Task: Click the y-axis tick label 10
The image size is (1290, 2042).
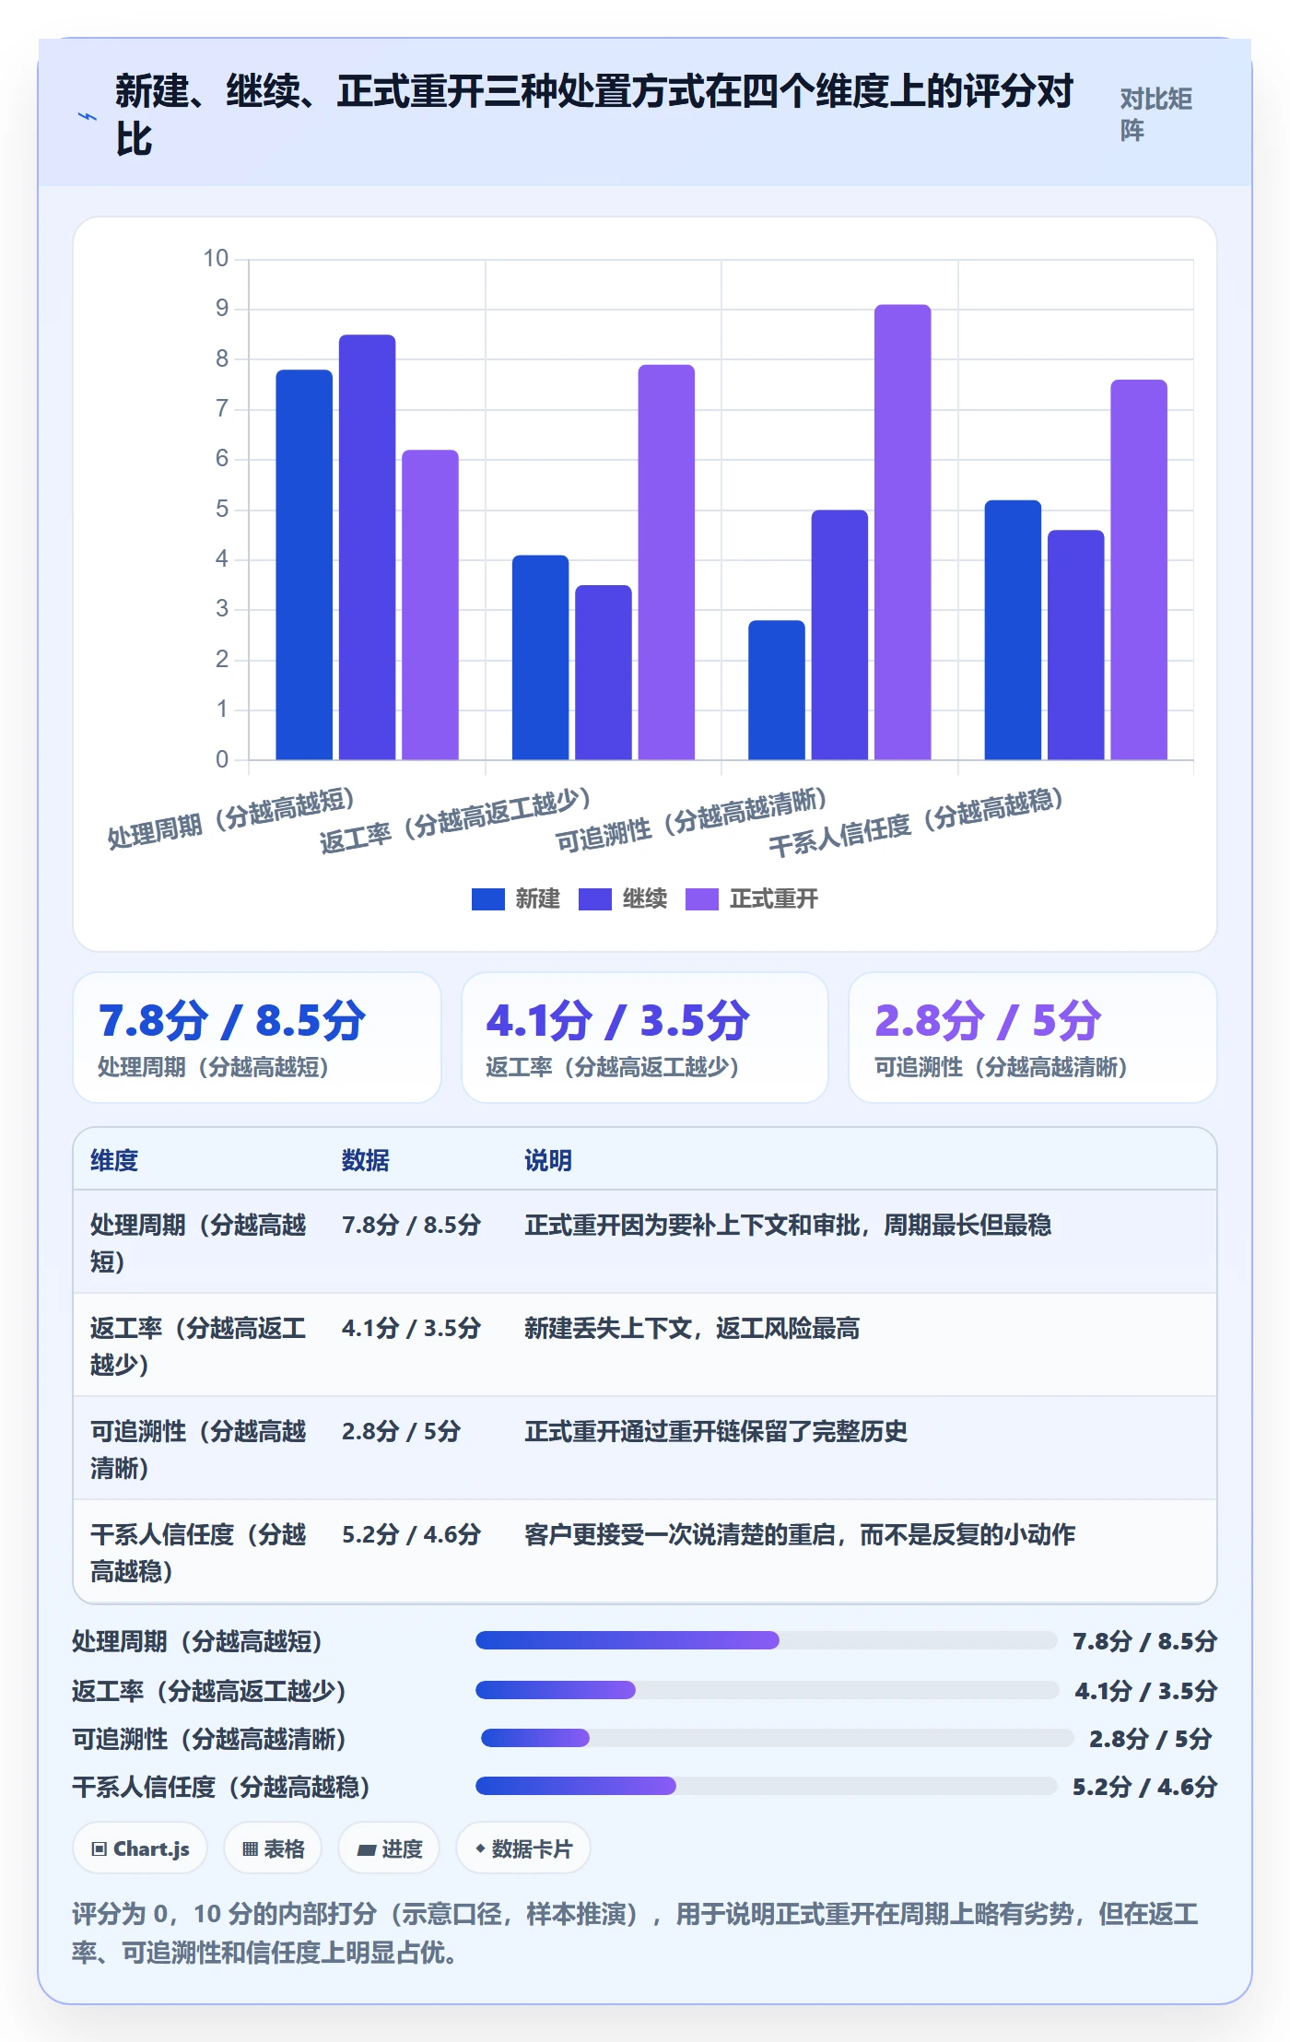Action: coord(216,258)
